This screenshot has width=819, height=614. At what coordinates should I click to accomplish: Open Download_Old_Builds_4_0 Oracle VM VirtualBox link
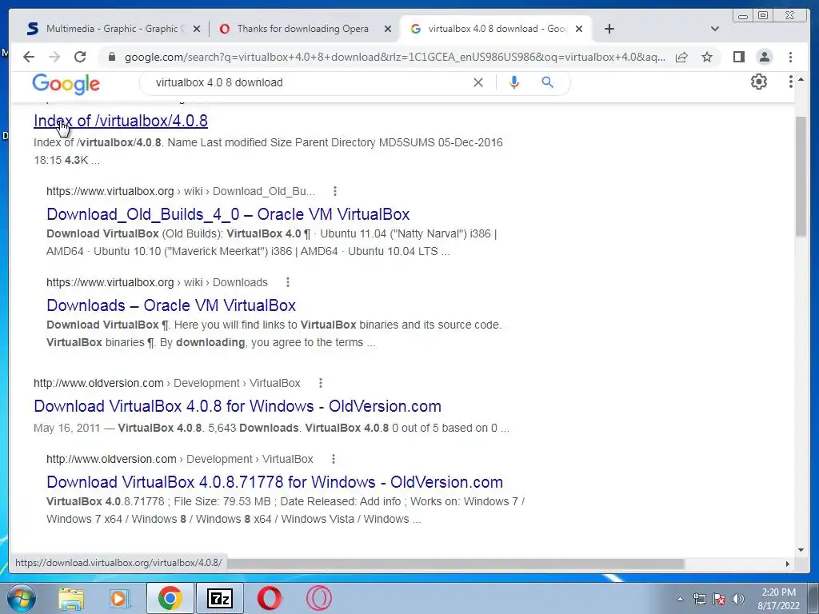point(228,214)
